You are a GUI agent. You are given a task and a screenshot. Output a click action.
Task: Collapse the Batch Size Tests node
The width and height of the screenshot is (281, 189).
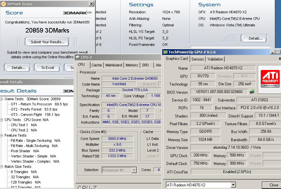(1, 167)
